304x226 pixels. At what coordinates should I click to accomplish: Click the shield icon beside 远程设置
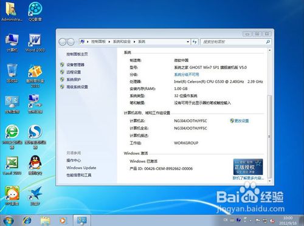pos(62,72)
